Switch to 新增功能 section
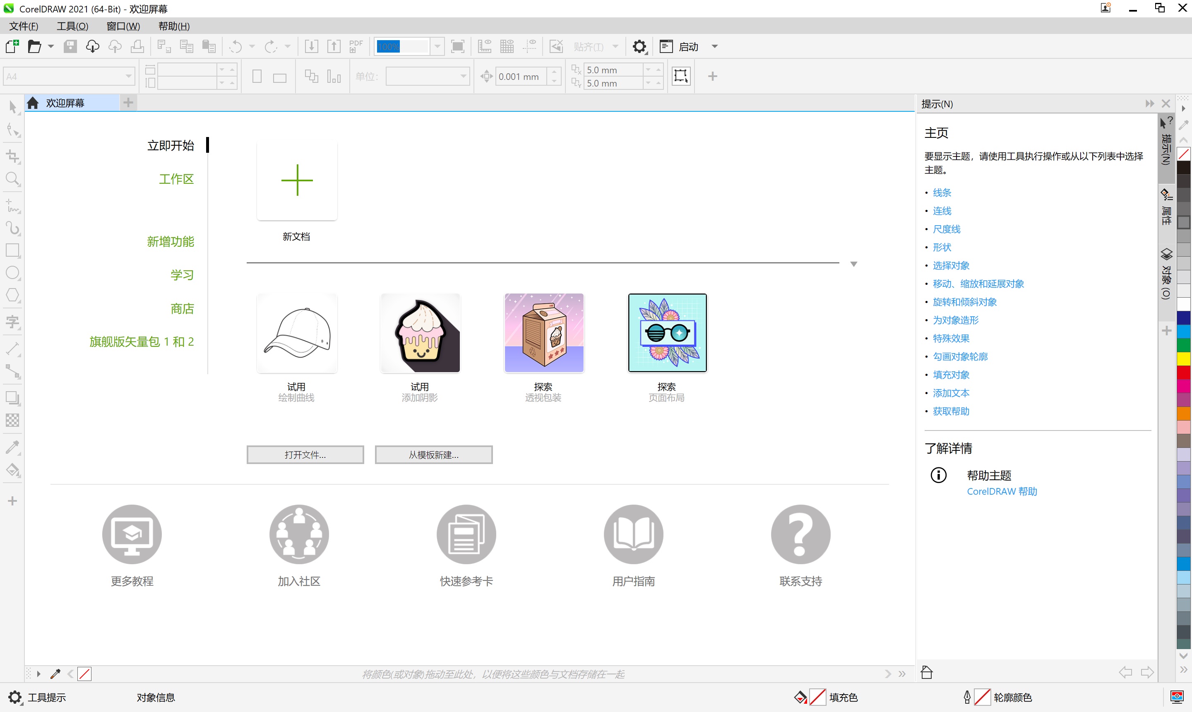 170,241
